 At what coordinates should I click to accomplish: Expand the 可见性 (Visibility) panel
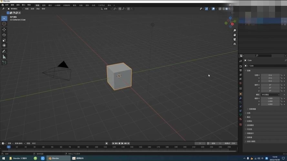click(x=251, y=129)
